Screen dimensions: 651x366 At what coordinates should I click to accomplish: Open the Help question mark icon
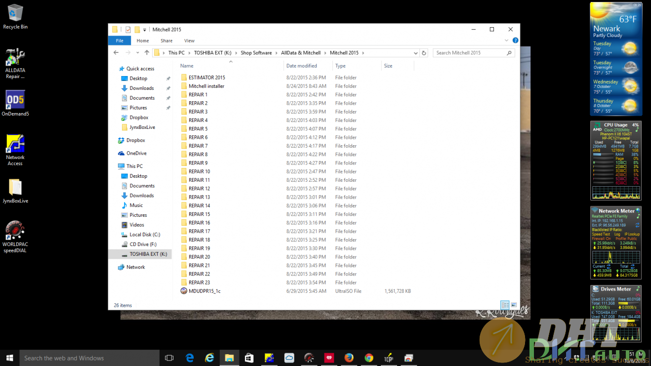515,41
